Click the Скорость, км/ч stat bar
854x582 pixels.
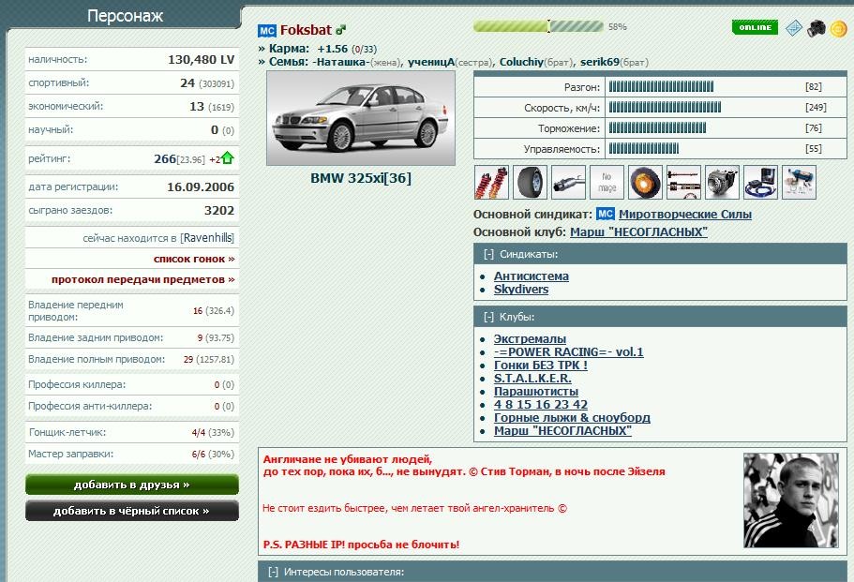665,107
